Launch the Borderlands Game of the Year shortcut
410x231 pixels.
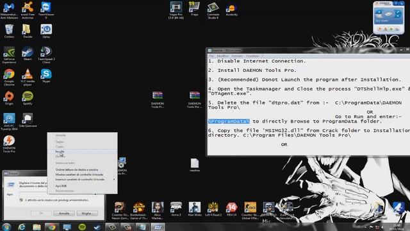[139, 210]
